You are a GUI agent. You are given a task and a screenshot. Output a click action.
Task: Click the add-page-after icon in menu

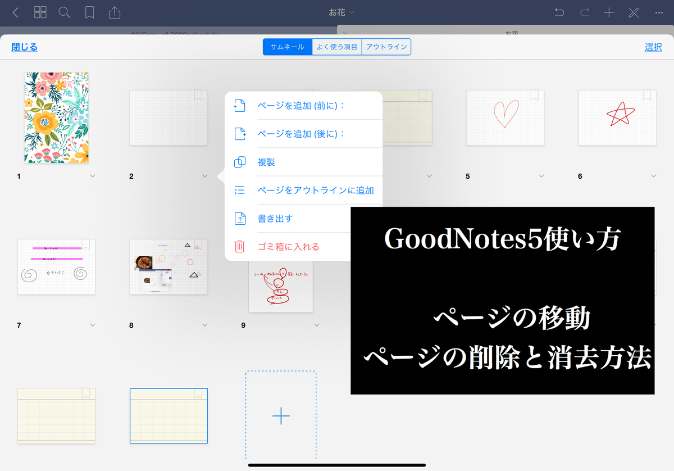[240, 134]
